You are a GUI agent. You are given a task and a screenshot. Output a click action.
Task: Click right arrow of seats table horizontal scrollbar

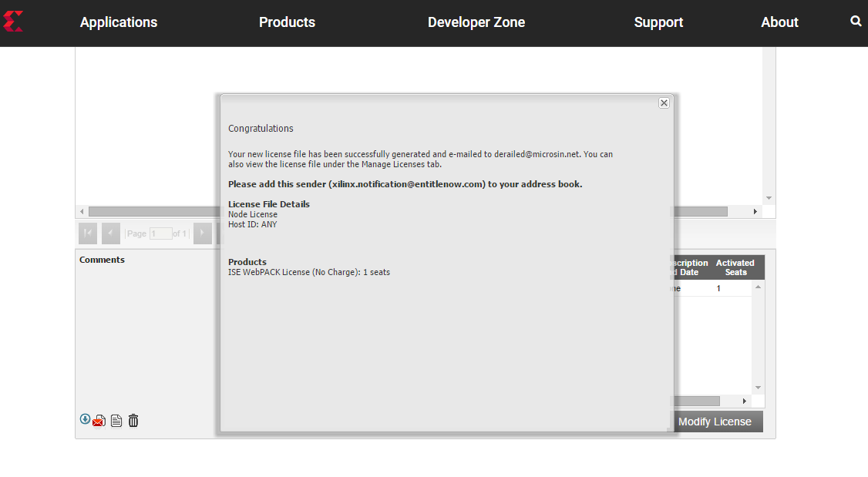coord(744,401)
